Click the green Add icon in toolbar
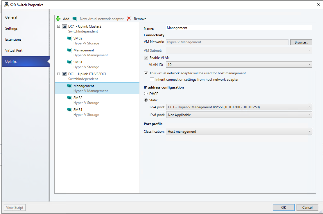Screen dimensions: 323x214 click(x=58, y=18)
